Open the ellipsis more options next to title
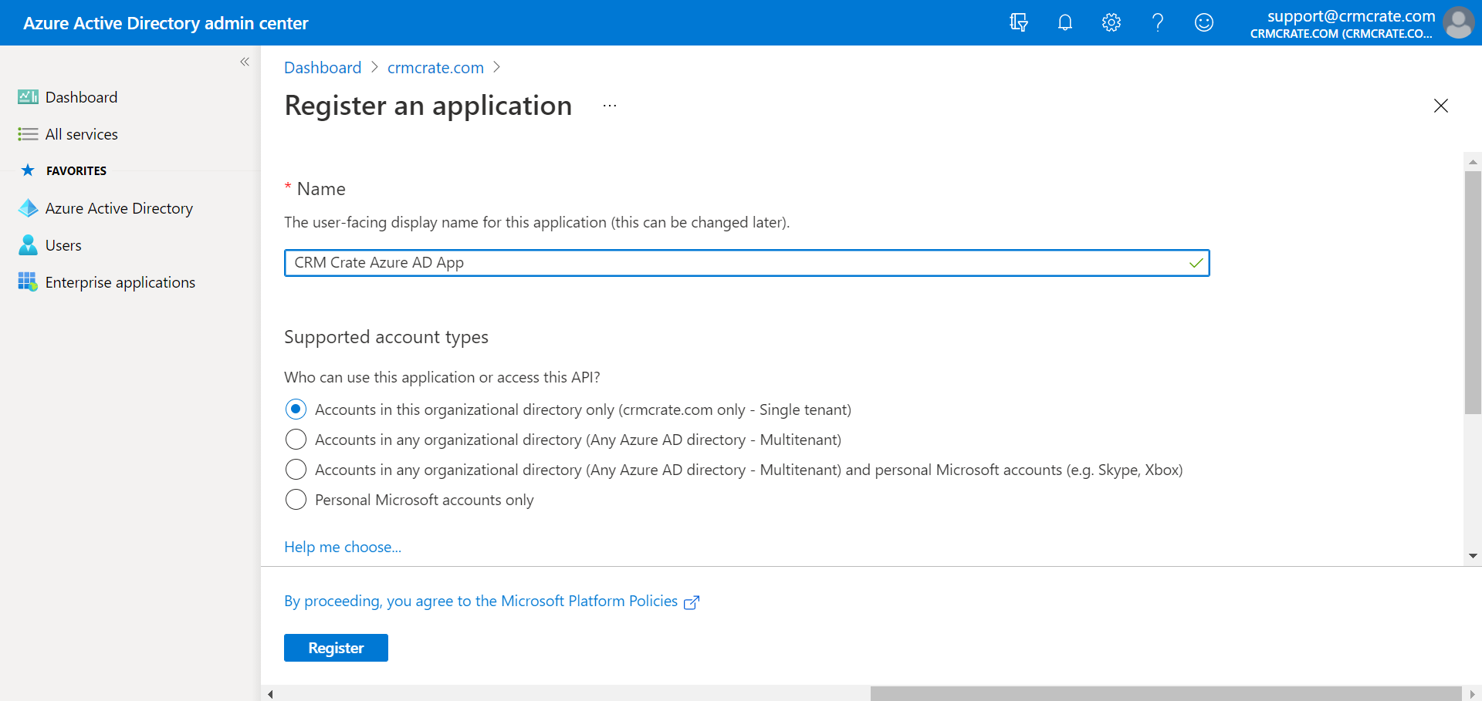Viewport: 1482px width, 701px height. pyautogui.click(x=610, y=106)
